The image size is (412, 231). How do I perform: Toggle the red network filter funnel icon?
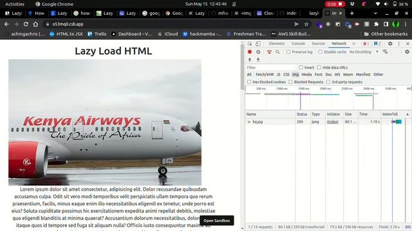point(269,52)
